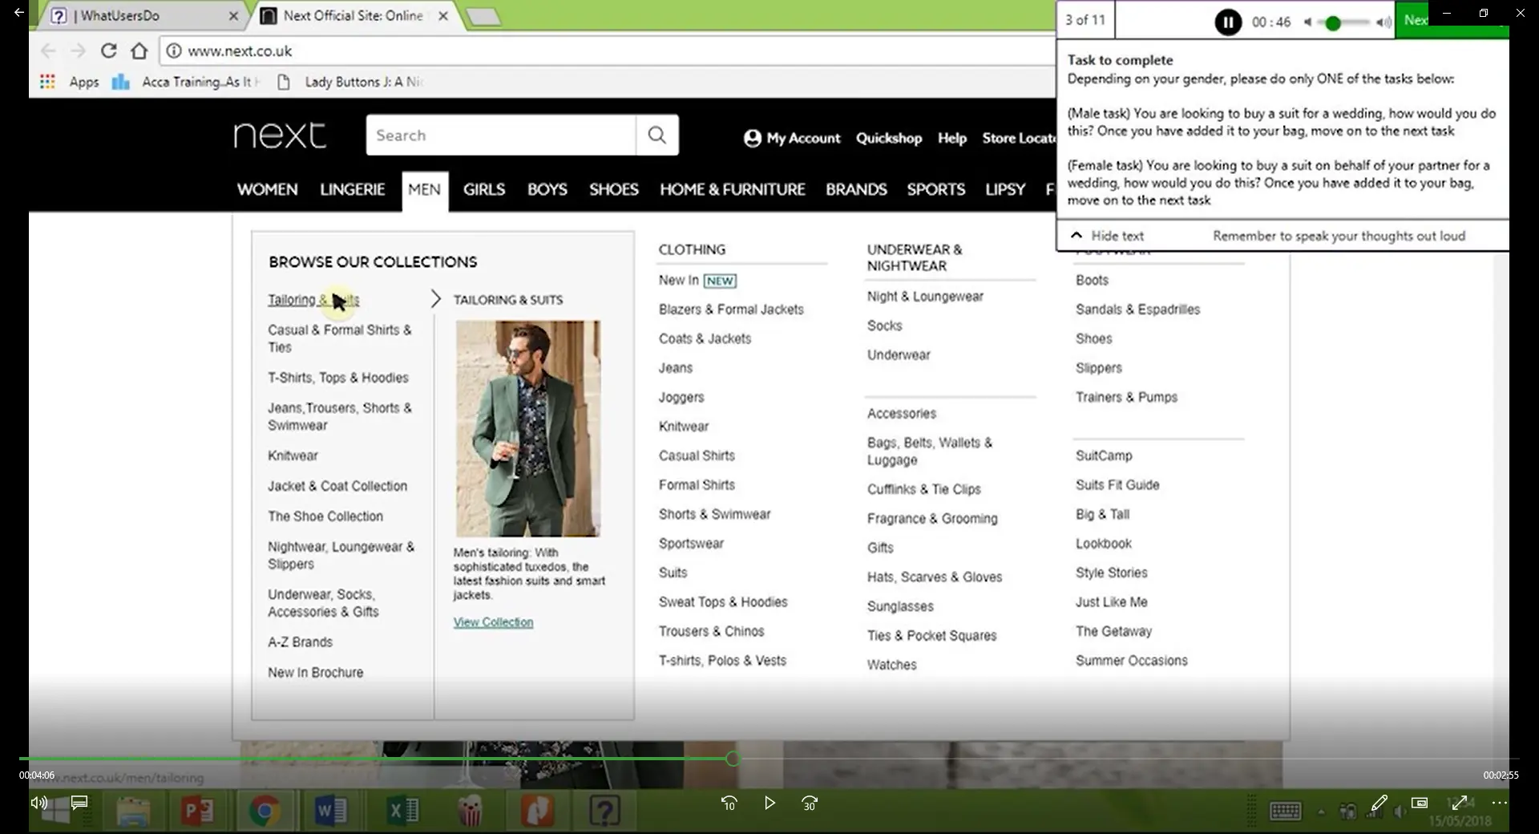Open Quickshop link in header
Viewport: 1539px width, 834px height.
[889, 139]
